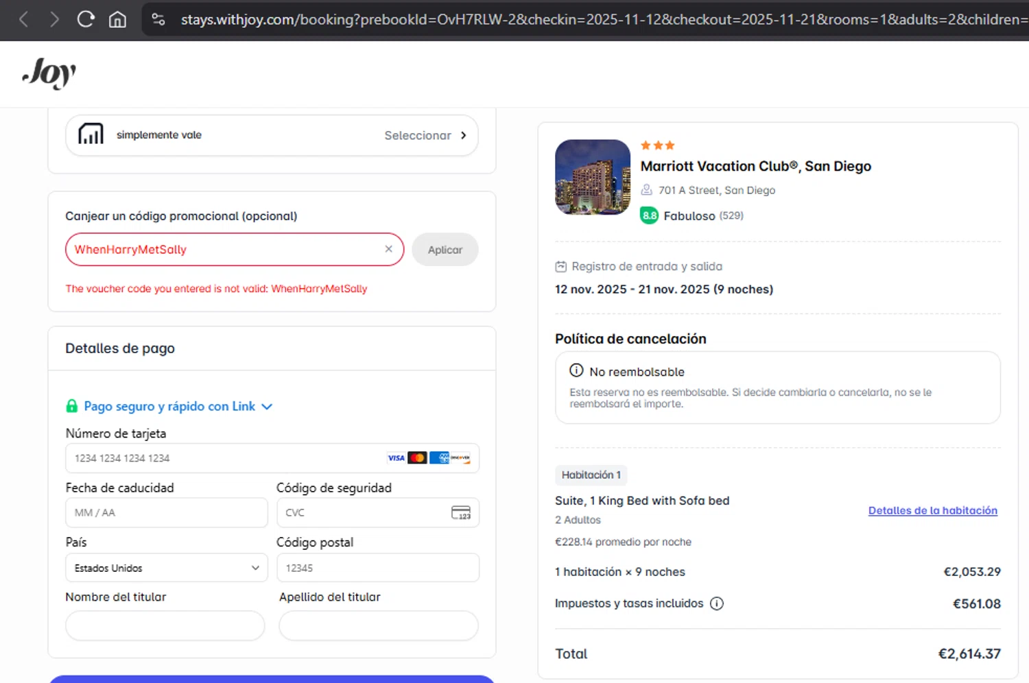Click the location pin icon by address
Image resolution: width=1029 pixels, height=683 pixels.
click(x=646, y=190)
